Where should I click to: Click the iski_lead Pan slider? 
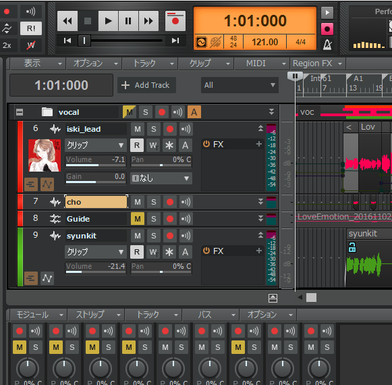click(x=161, y=161)
